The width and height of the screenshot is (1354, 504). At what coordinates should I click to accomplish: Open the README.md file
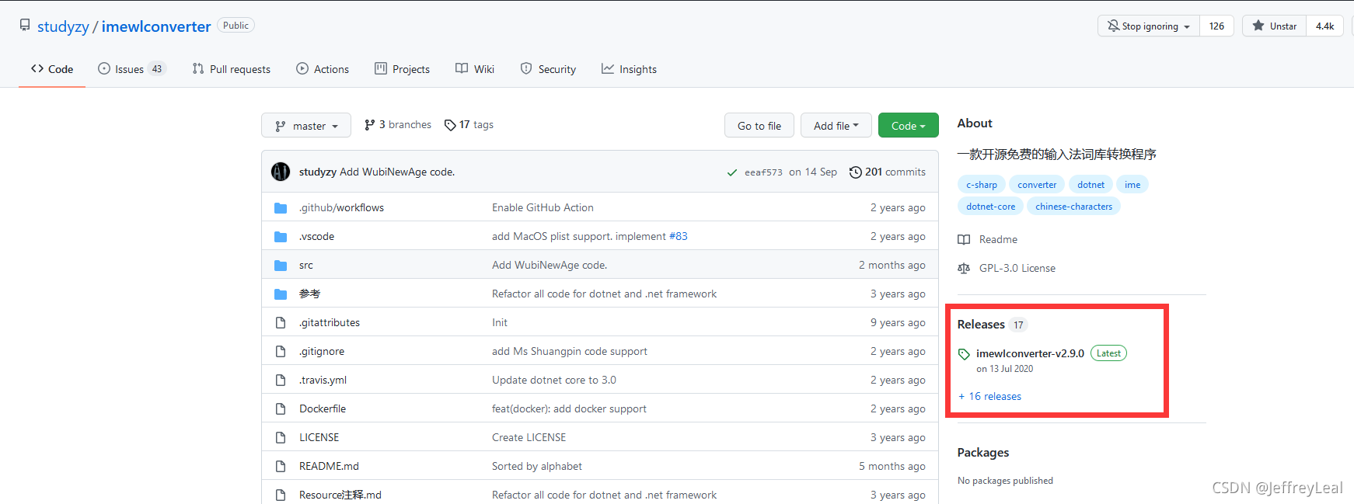(x=329, y=466)
